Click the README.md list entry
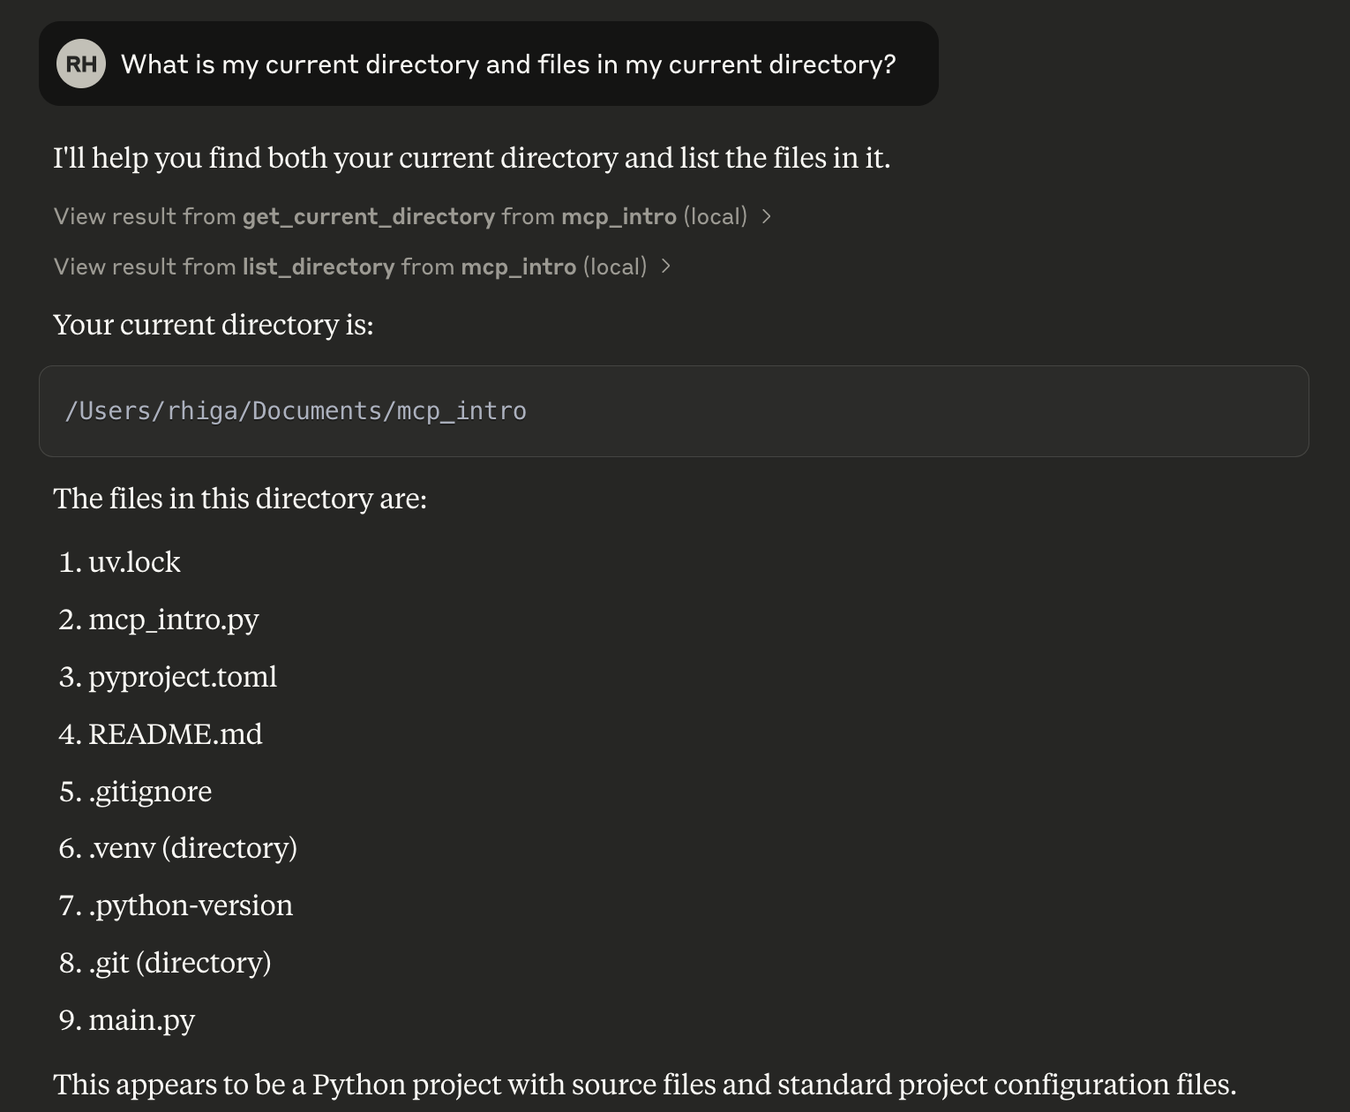The width and height of the screenshot is (1350, 1112). tap(175, 734)
